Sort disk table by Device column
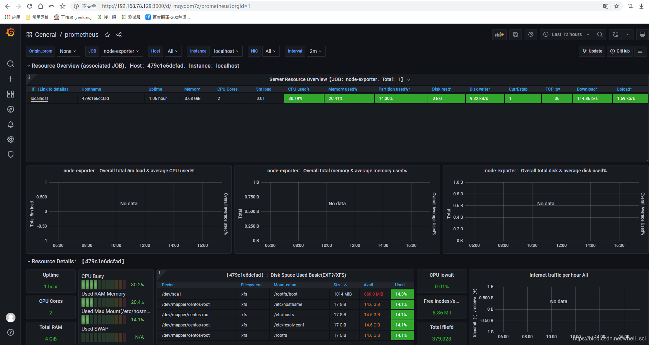The height and width of the screenshot is (345, 649). click(168, 285)
